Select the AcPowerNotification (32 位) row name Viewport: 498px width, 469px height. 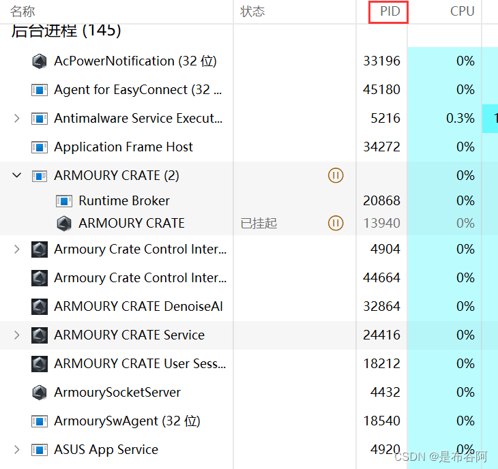[135, 61]
